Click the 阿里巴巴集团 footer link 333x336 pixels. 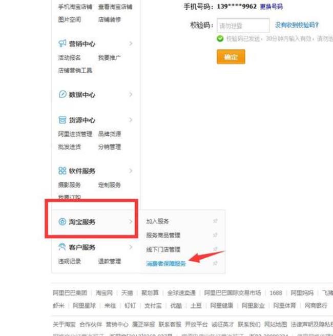(70, 292)
